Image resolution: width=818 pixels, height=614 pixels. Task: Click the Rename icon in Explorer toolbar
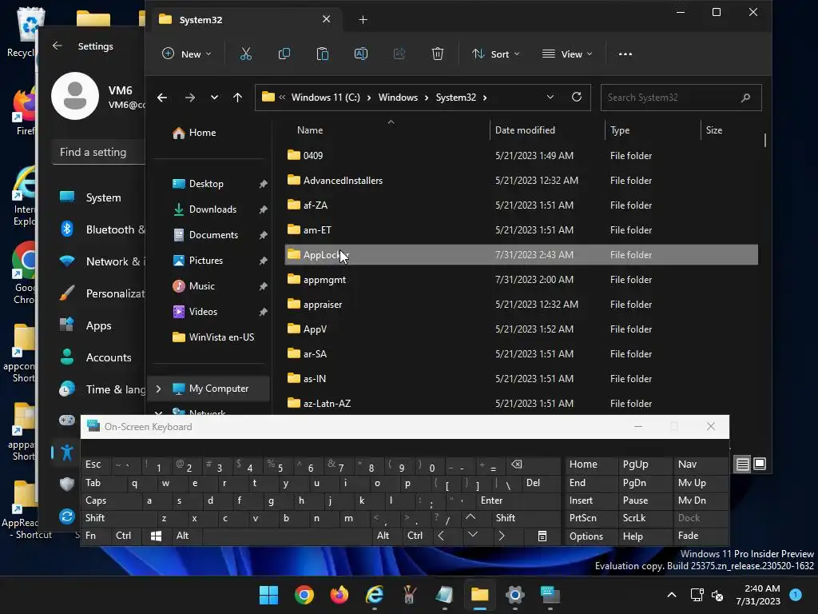[361, 54]
